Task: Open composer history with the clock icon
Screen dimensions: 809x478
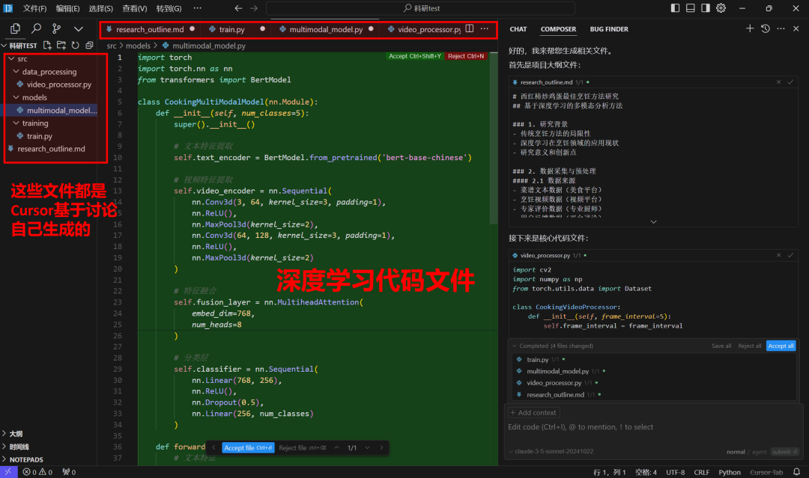Action: [x=764, y=28]
